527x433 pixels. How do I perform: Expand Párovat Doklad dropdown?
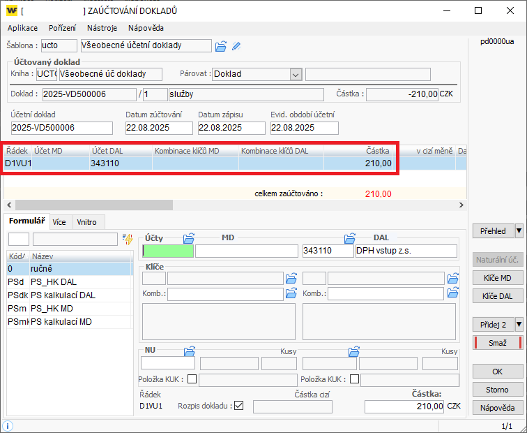pyautogui.click(x=296, y=75)
